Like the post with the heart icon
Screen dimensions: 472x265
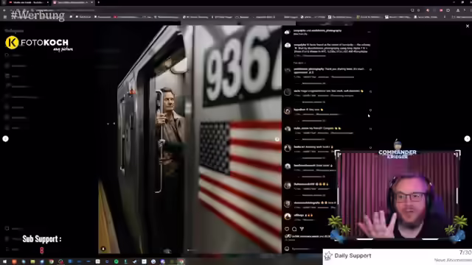click(x=287, y=229)
